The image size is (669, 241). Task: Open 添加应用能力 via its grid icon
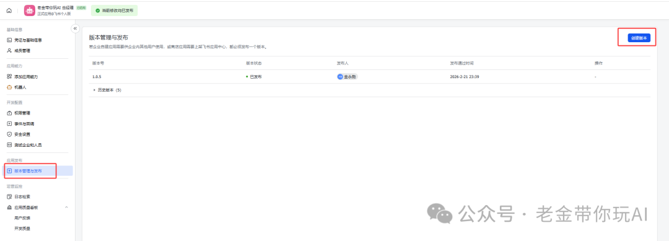click(9, 77)
